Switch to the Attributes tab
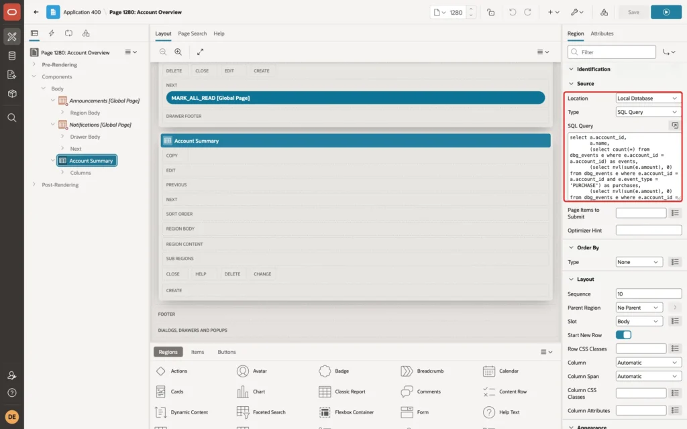The image size is (687, 429). (602, 34)
